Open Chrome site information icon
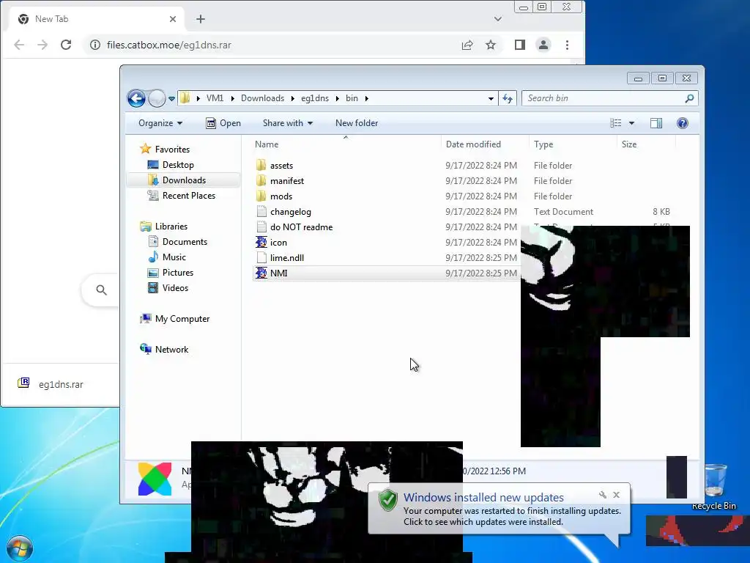The image size is (750, 563). [95, 45]
